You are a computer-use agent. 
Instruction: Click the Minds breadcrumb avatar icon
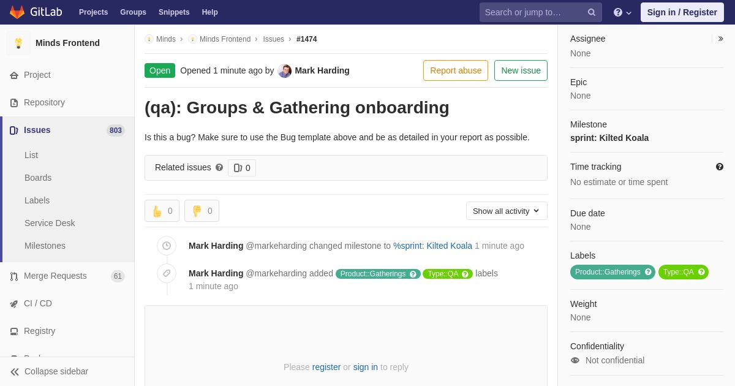pos(149,39)
